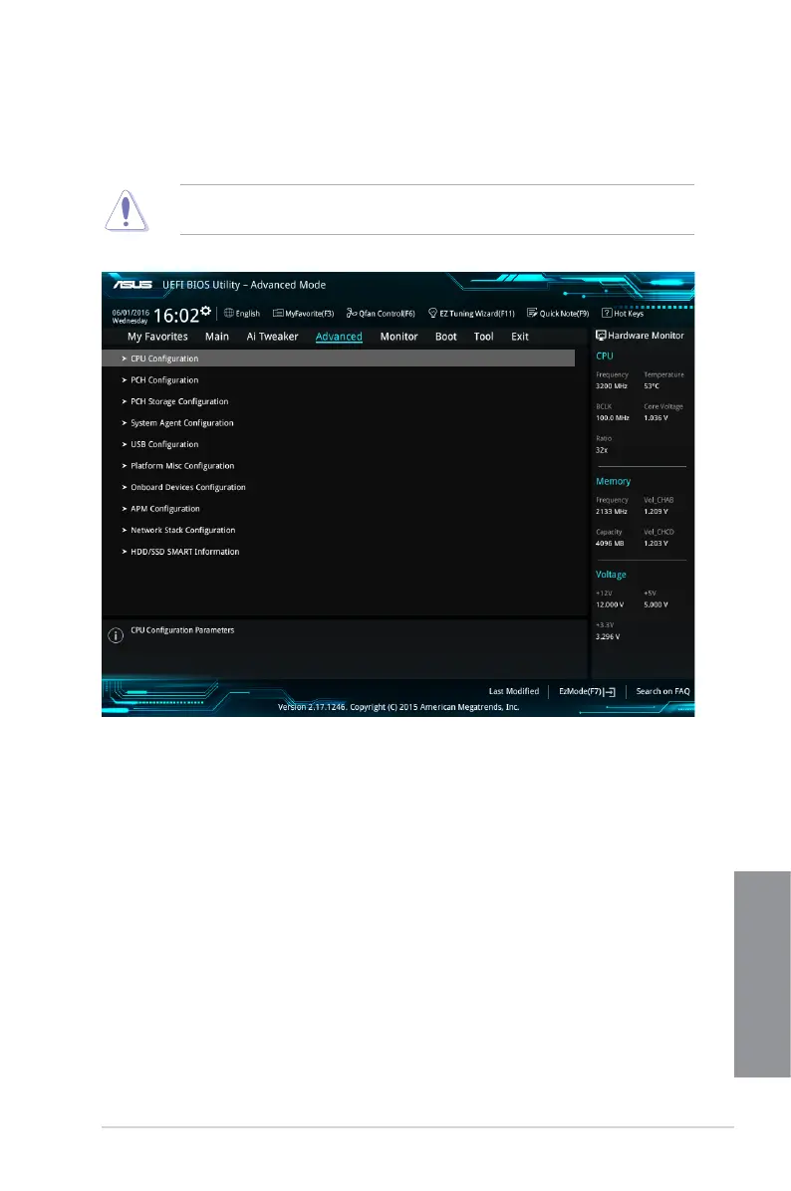Open Onboard Devices Configuration entry text
The width and height of the screenshot is (791, 1191).
coord(187,487)
